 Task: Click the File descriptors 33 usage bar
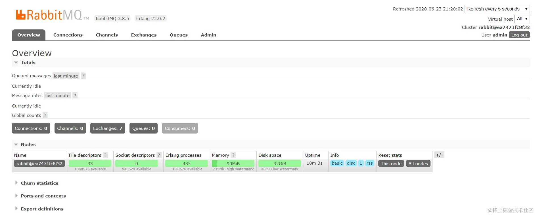[90, 164]
